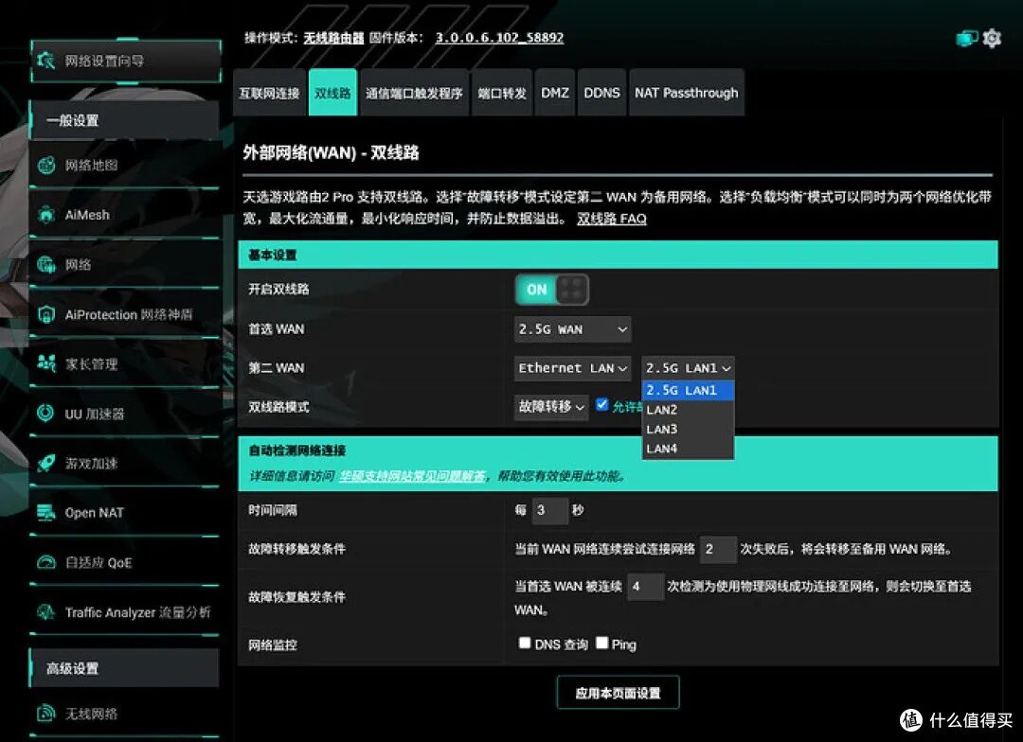Click the 无线网络 wireless icon
Screen dimensions: 1023x742
[46, 714]
